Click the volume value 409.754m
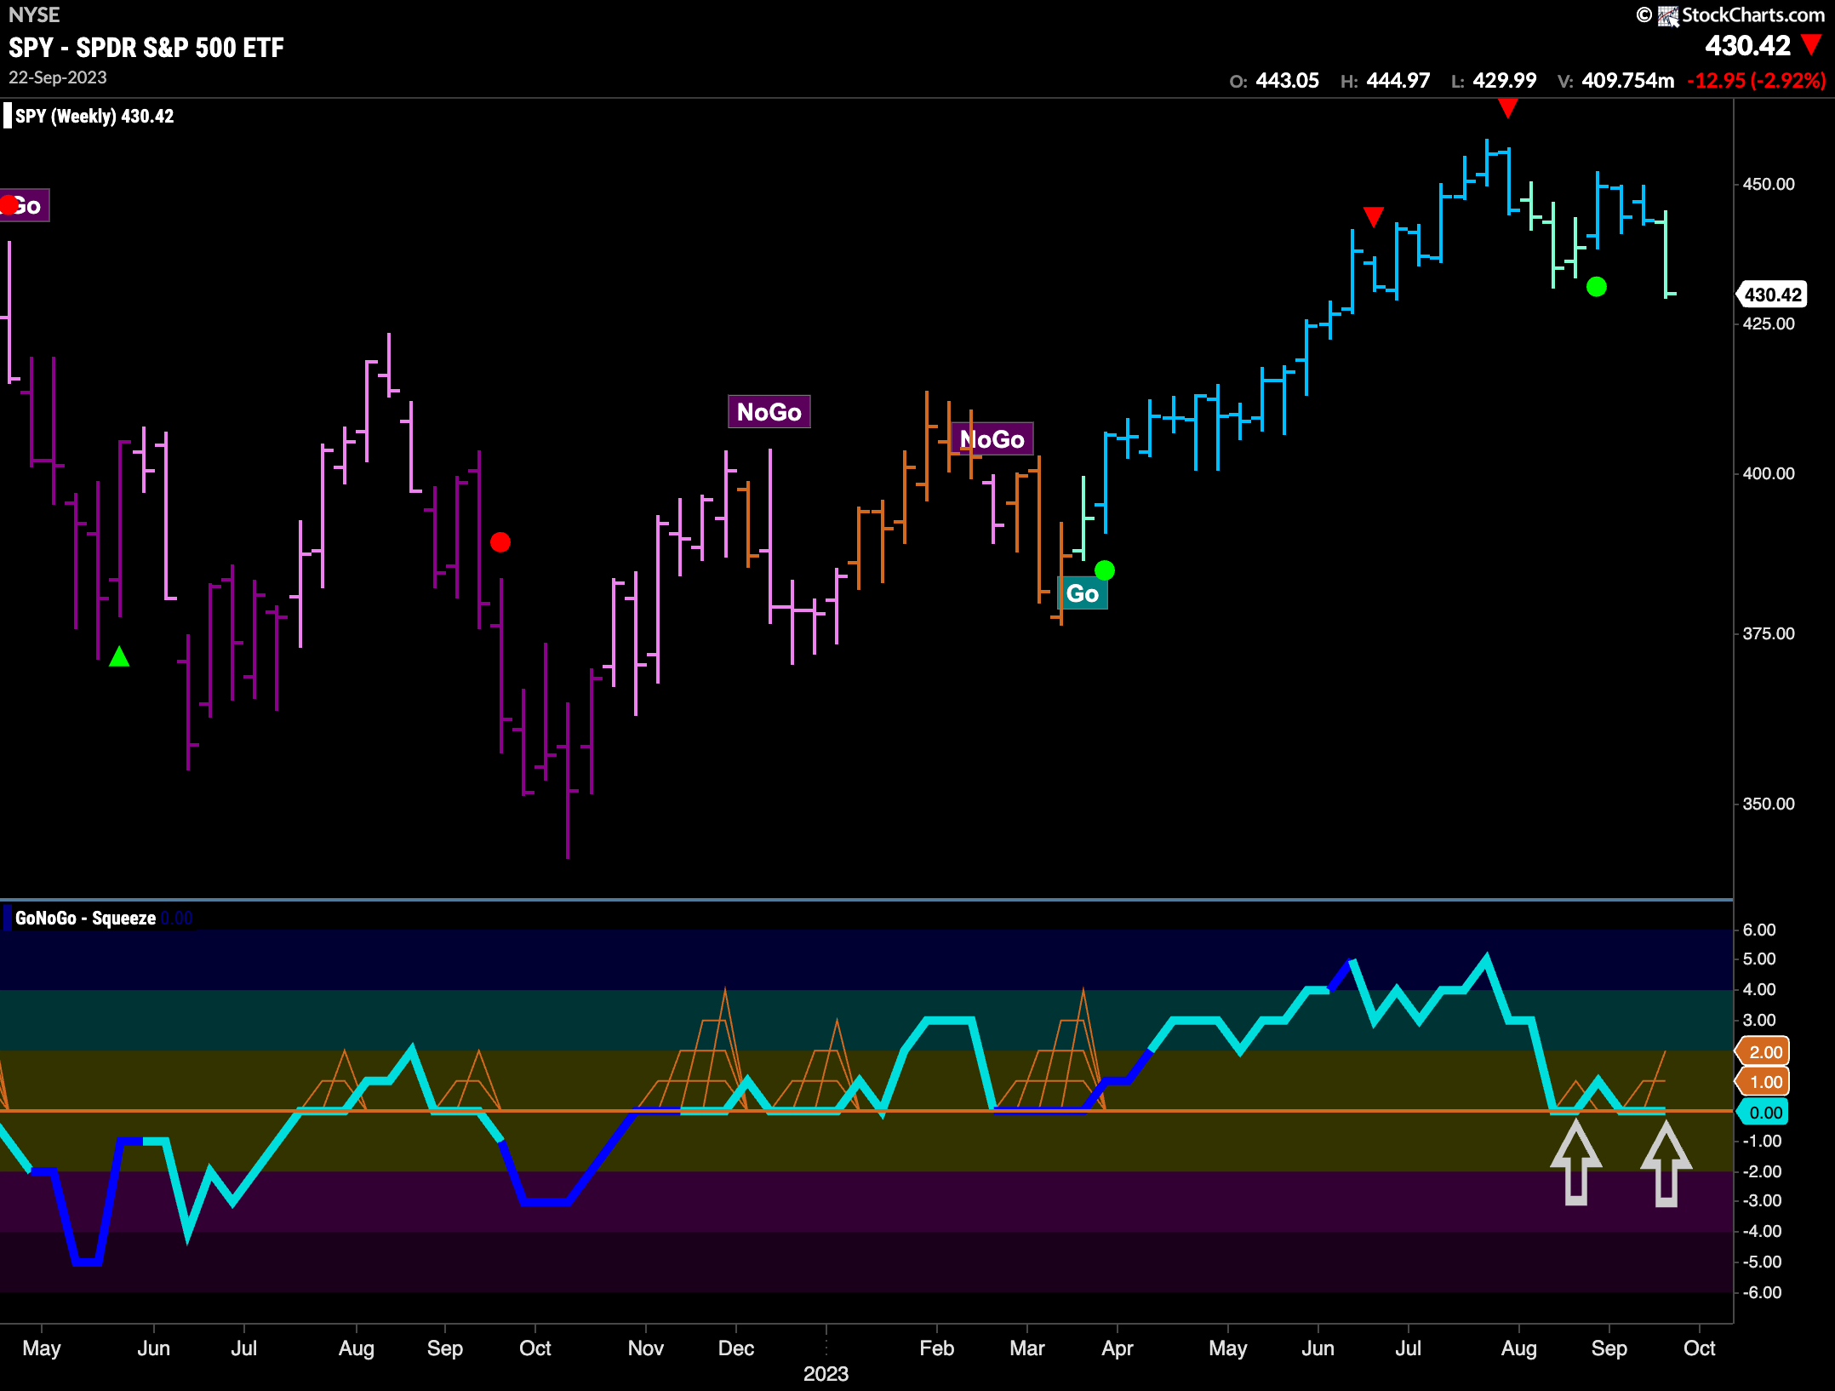This screenshot has height=1391, width=1835. tap(1628, 81)
